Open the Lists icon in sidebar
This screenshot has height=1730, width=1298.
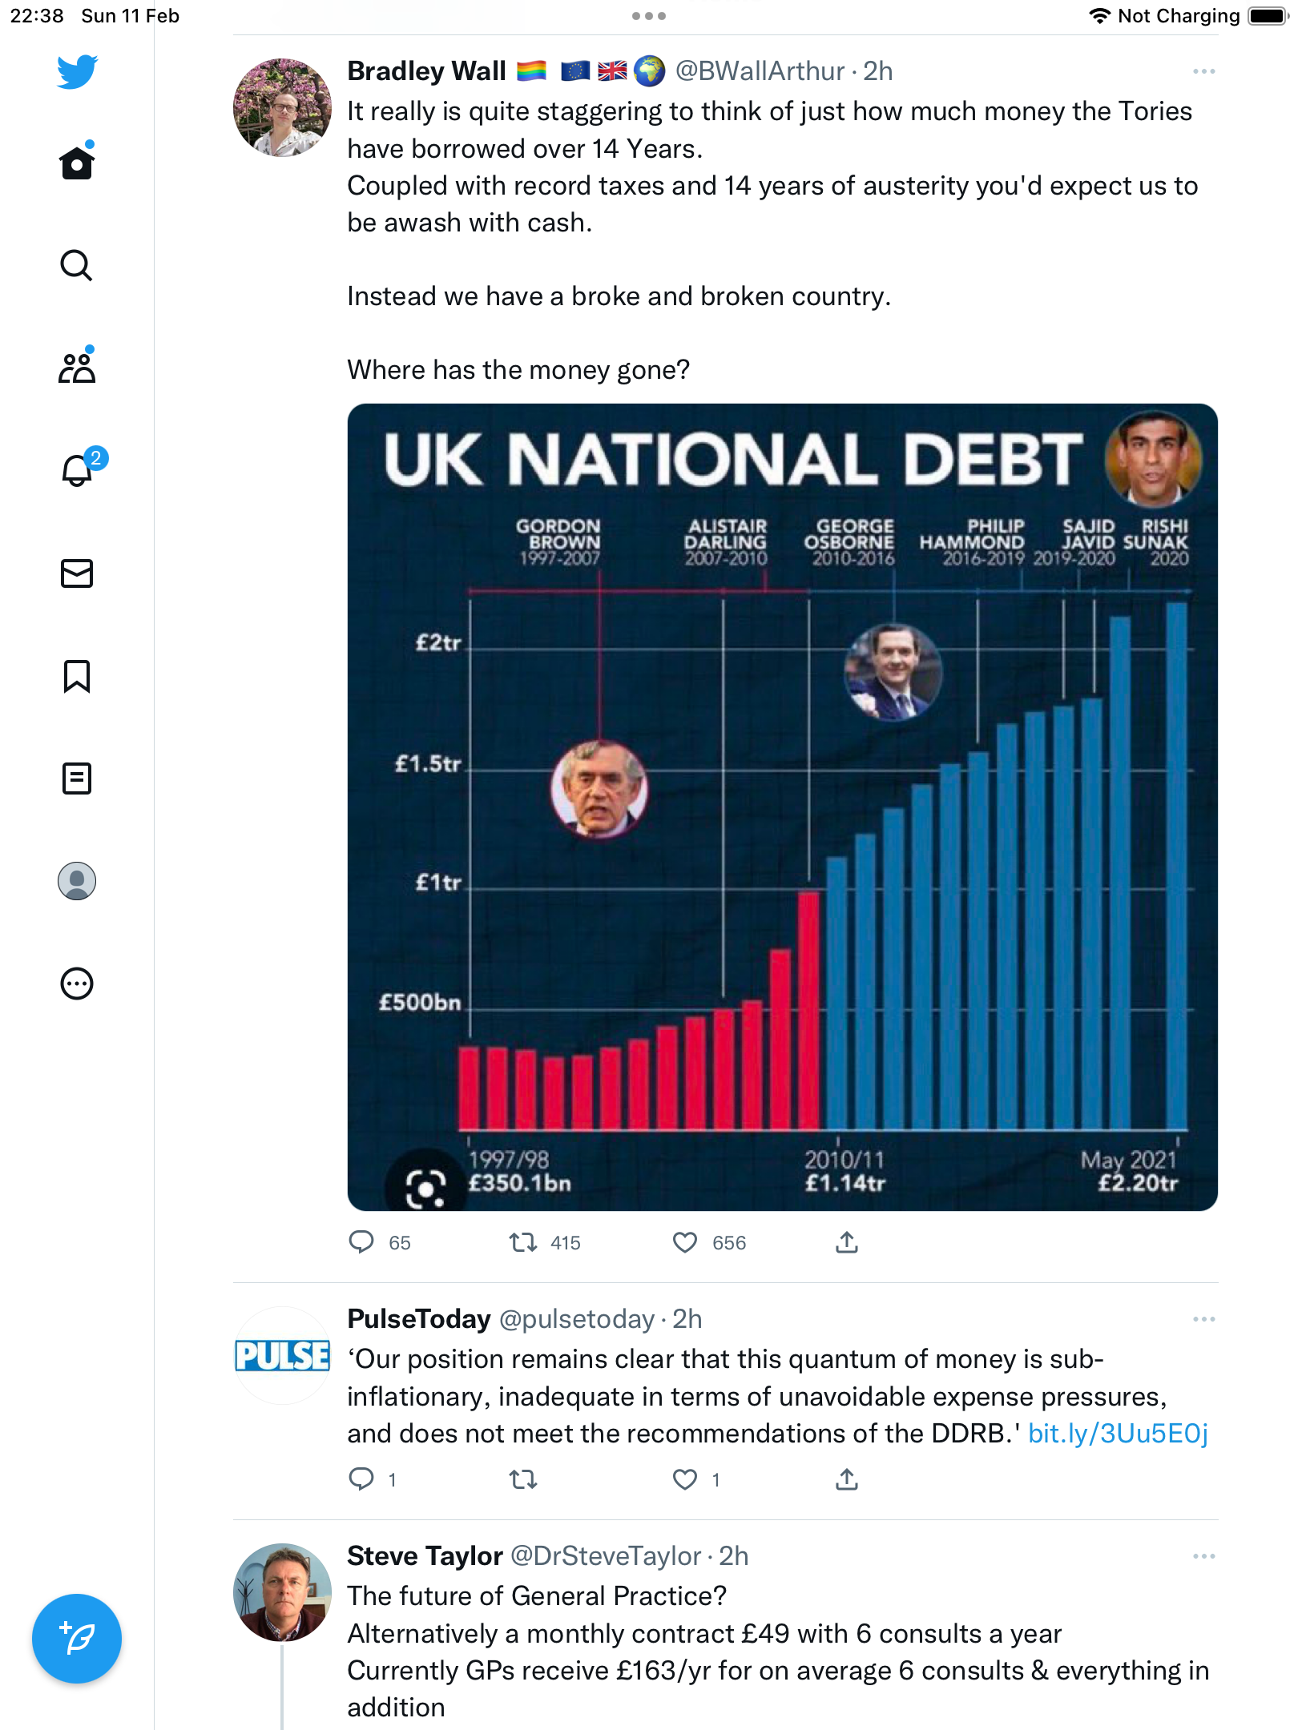pyautogui.click(x=77, y=778)
